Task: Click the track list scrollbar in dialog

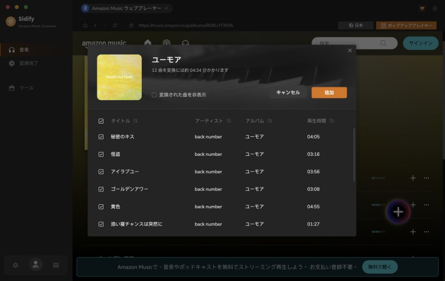Action: pos(354,155)
